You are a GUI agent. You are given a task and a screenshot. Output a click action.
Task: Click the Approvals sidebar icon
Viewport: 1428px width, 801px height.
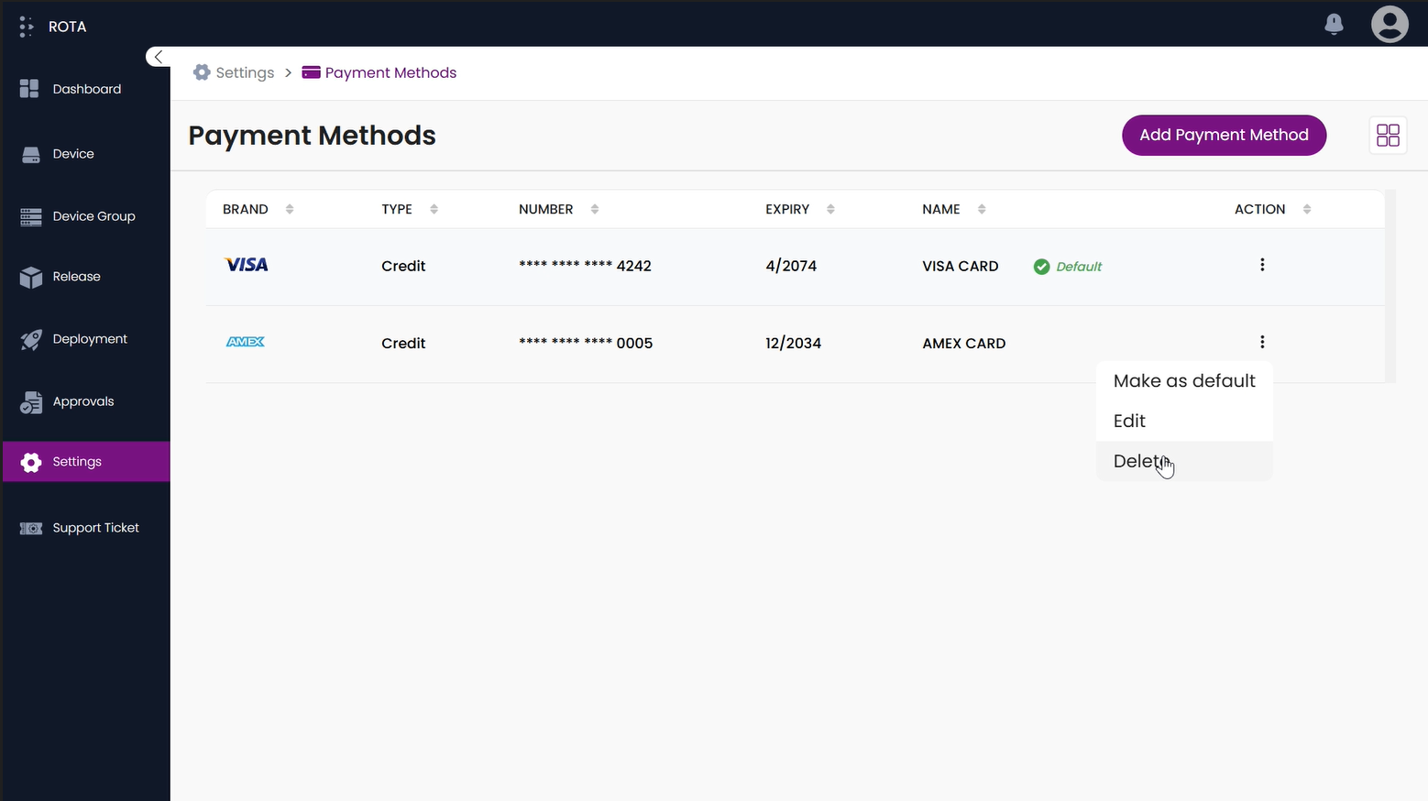click(30, 400)
